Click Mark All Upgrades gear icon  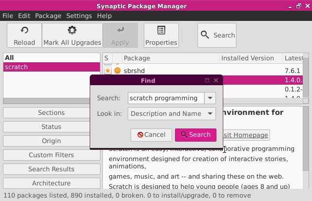pyautogui.click(x=72, y=30)
